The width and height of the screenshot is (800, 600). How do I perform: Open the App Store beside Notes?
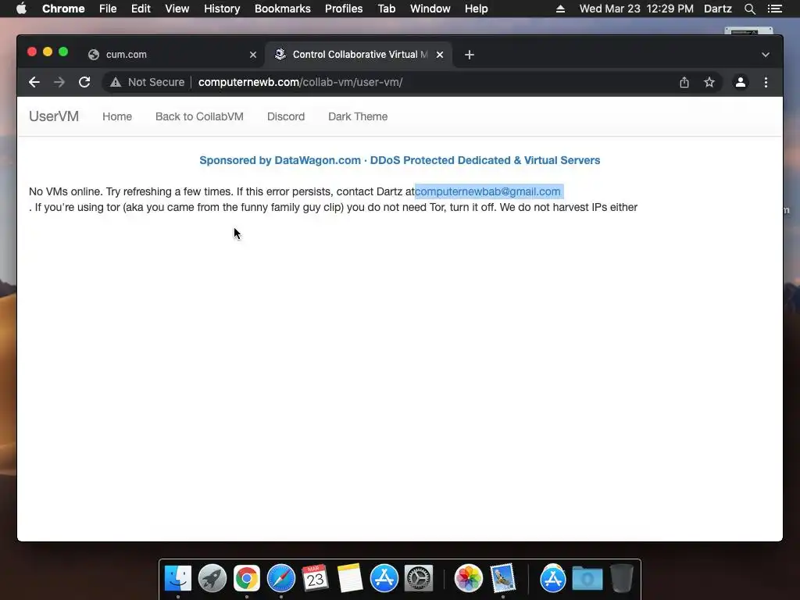click(384, 579)
